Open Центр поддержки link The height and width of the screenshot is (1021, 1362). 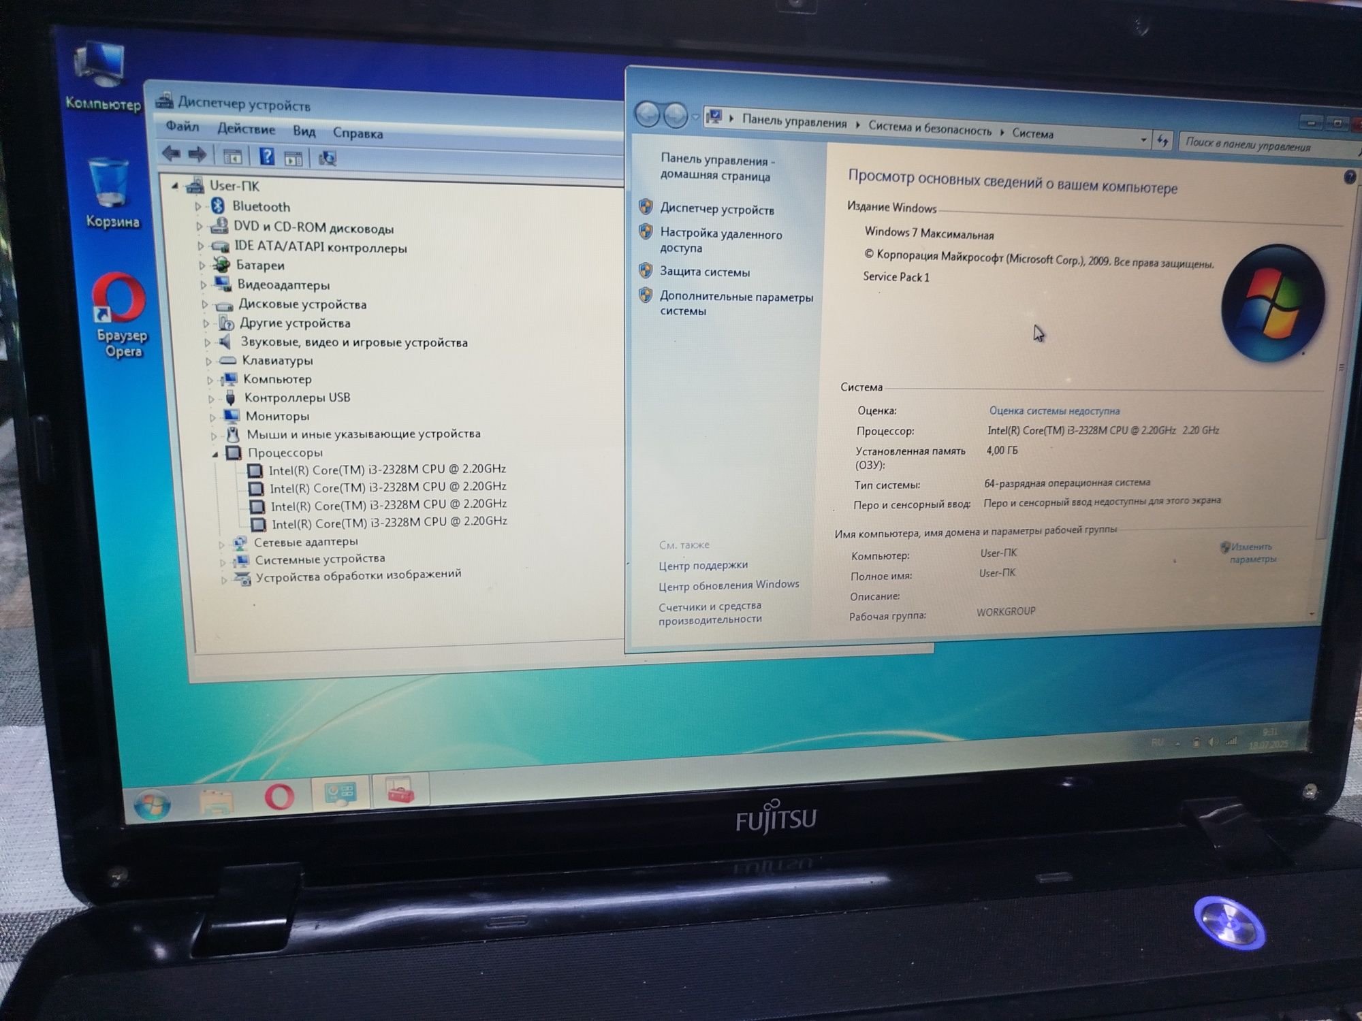tap(703, 565)
